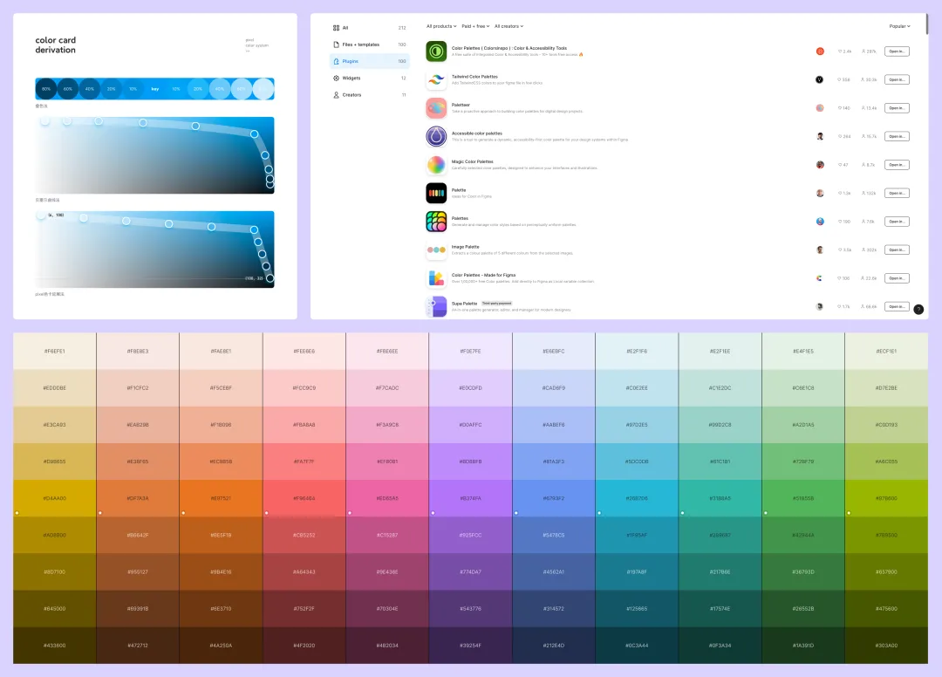942x677 pixels.
Task: Open the Supa Palette plugin icon
Action: coord(436,306)
